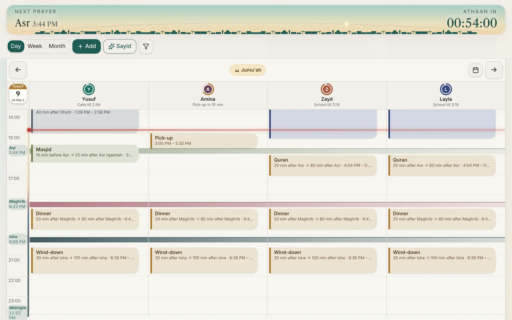This screenshot has width=512, height=320.
Task: Click Zayd's avatar icon
Action: coord(327,89)
